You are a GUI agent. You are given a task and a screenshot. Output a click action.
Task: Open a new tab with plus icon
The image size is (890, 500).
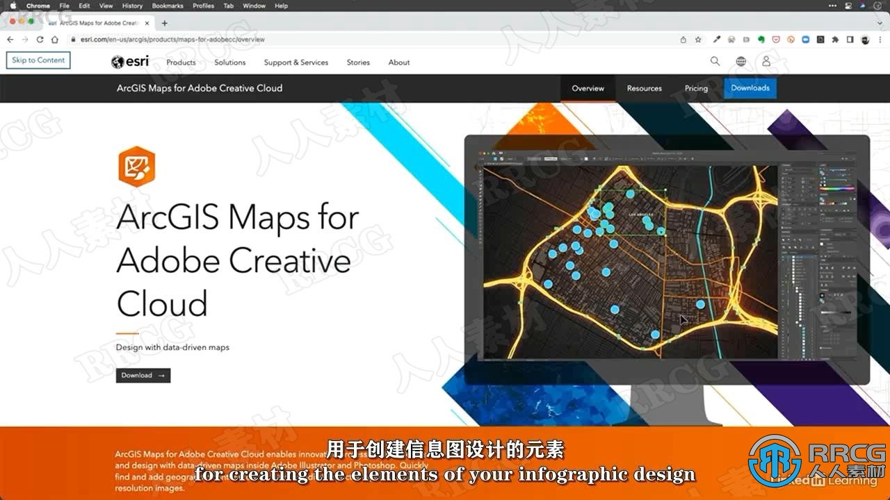(x=165, y=23)
